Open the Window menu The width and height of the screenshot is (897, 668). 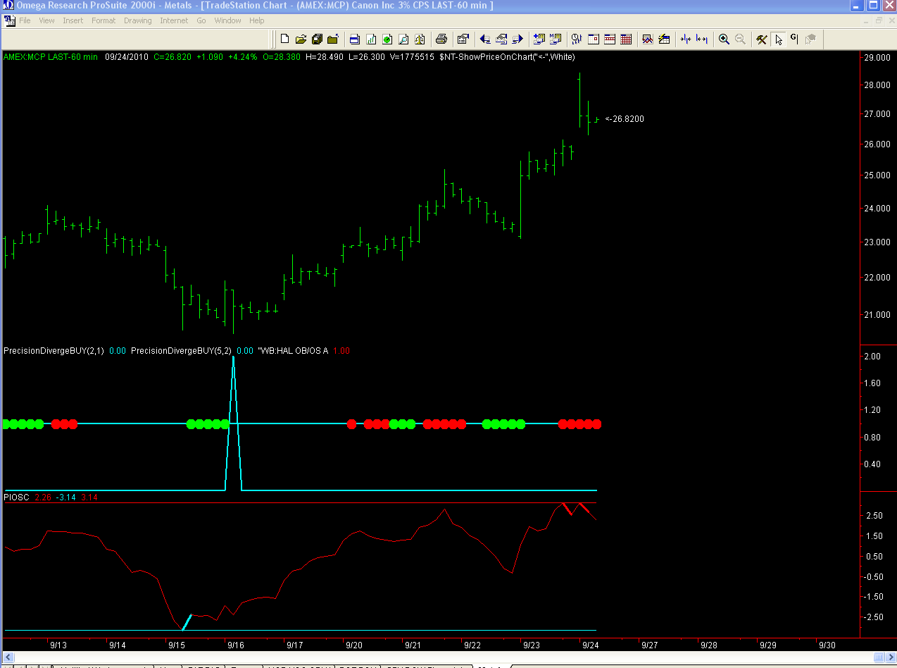pos(227,20)
